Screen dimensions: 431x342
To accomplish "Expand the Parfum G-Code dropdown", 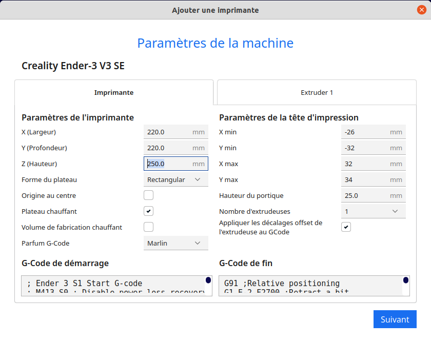I will [175, 243].
